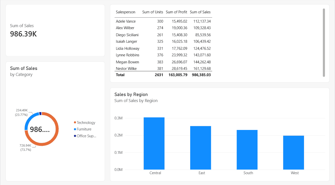Click total units value 2631

click(159, 75)
